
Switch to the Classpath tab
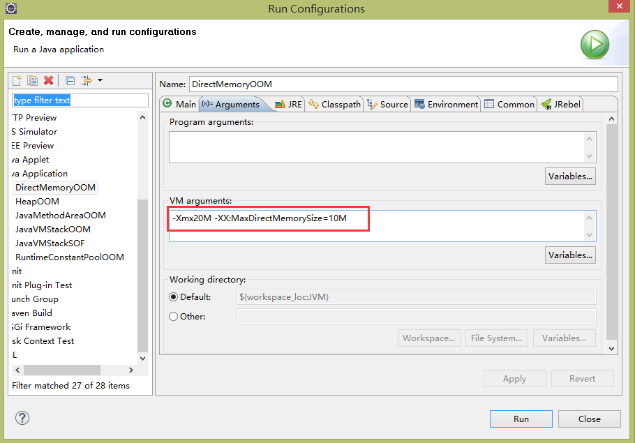tap(334, 104)
